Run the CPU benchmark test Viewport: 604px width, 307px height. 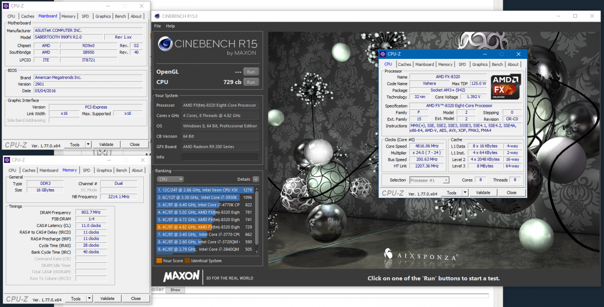(x=251, y=82)
